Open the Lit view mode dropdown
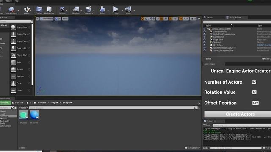 tap(58, 19)
